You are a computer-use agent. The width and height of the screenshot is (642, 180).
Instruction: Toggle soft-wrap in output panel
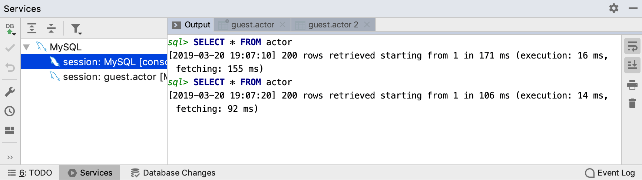[x=632, y=47]
